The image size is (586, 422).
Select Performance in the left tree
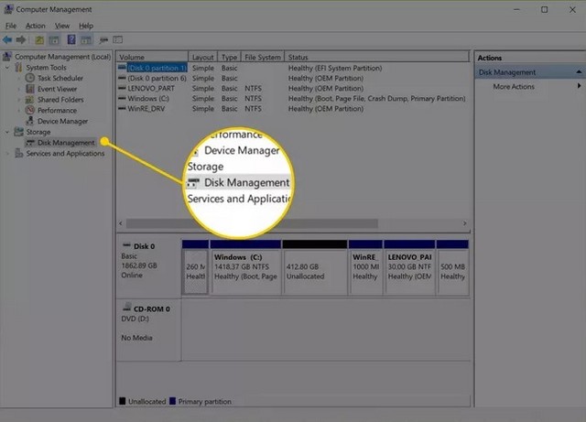(57, 110)
